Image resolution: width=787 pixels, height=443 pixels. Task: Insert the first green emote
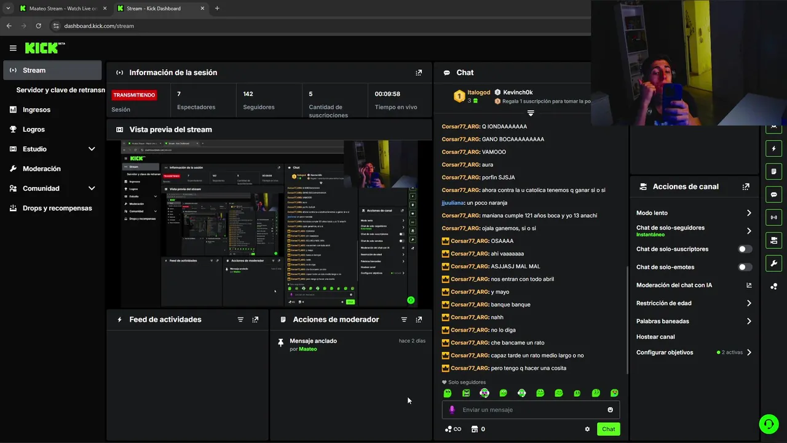(x=448, y=393)
